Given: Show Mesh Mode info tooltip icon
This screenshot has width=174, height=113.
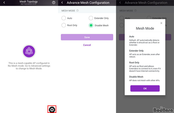Looking at the screenshot, I should click(x=77, y=10).
